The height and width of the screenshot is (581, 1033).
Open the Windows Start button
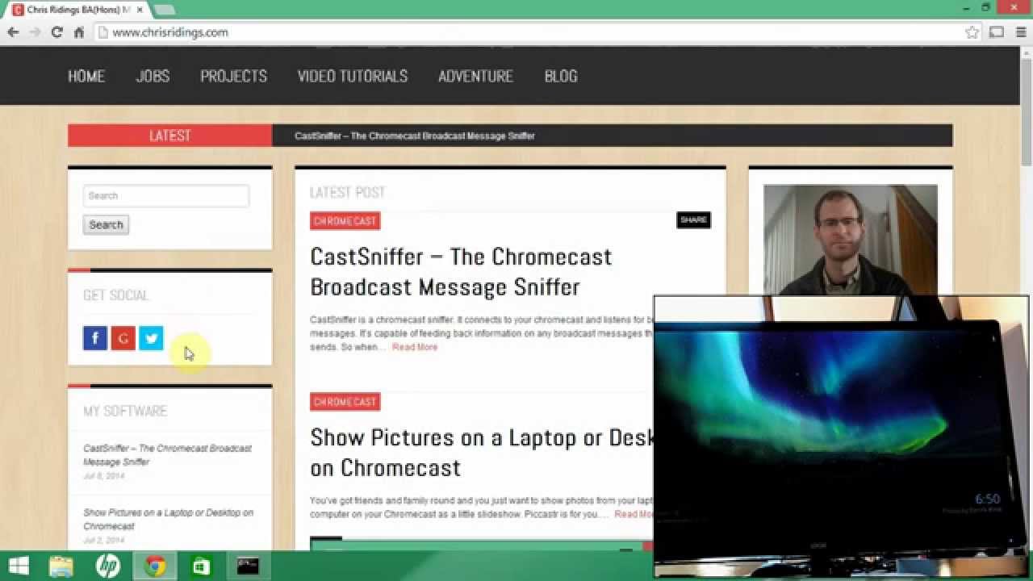coord(18,566)
